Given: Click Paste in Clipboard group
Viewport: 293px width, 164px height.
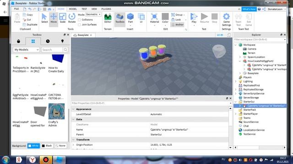Looking at the screenshot, I should pyautogui.click(x=17, y=18).
